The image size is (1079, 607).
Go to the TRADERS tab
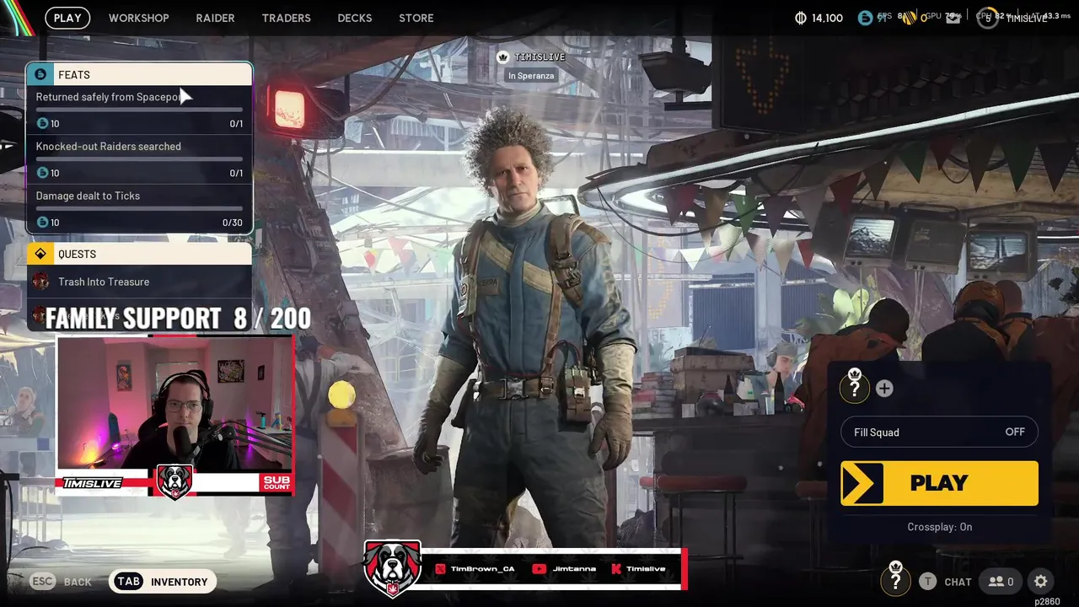click(286, 18)
